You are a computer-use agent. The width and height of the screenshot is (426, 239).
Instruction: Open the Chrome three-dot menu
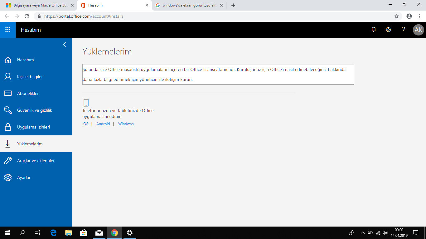[x=419, y=16]
